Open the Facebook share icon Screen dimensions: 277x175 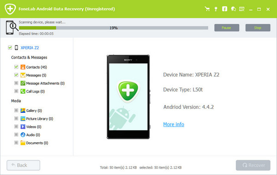224,9
